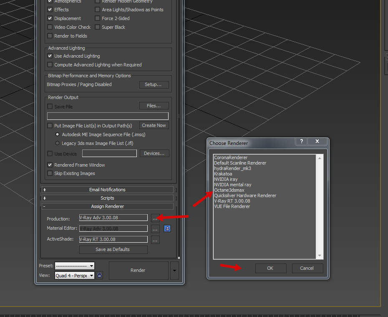
Task: Enable Area Lights/Shadows as Points
Action: click(x=98, y=10)
